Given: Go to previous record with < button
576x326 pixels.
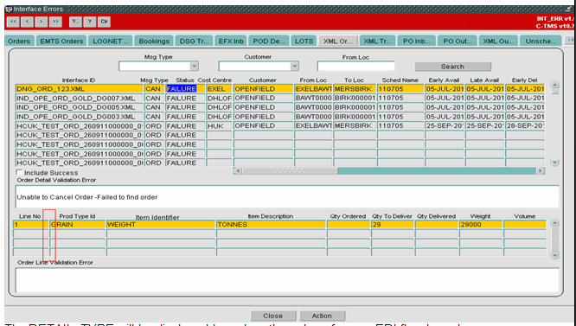Looking at the screenshot, I should tap(27, 22).
